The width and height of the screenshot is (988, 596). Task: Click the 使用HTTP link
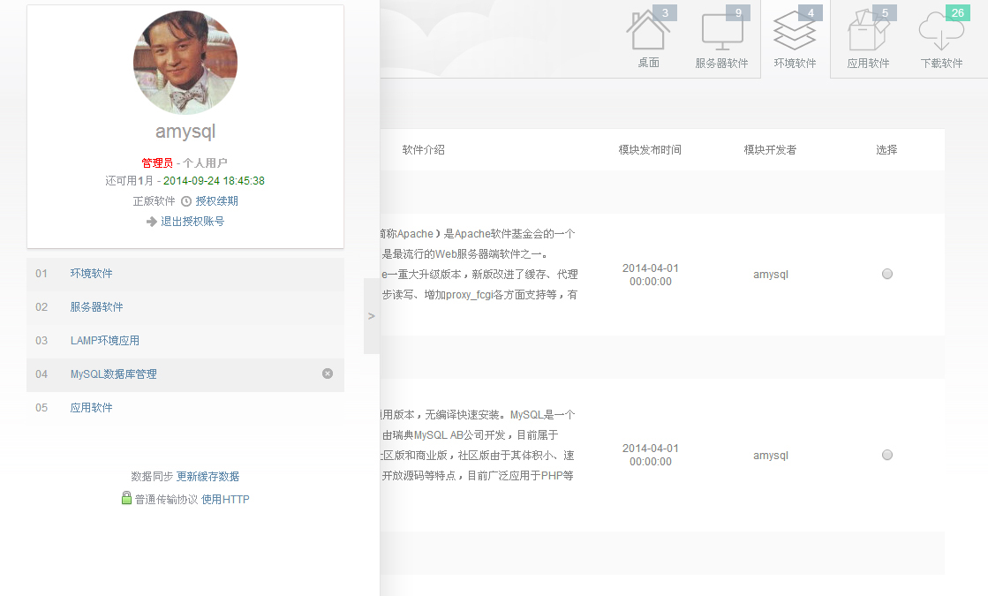click(225, 500)
